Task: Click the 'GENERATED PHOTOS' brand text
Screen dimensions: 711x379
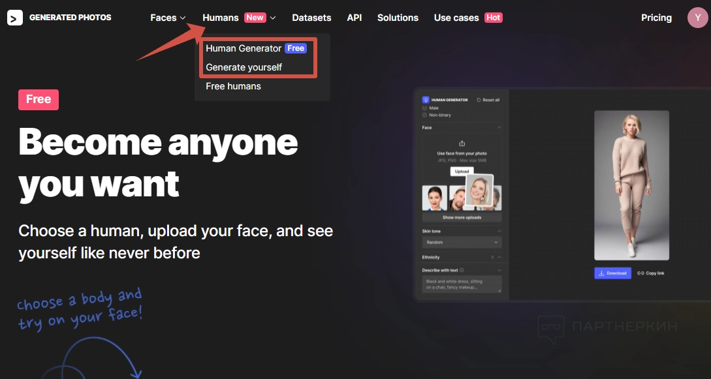Action: (71, 18)
